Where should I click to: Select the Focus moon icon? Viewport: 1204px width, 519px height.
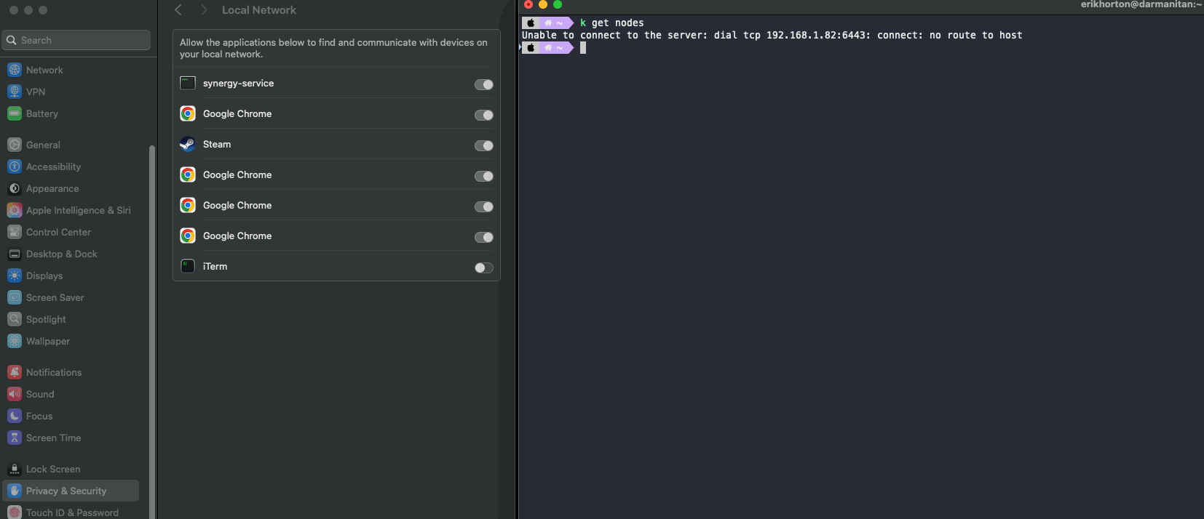(15, 416)
